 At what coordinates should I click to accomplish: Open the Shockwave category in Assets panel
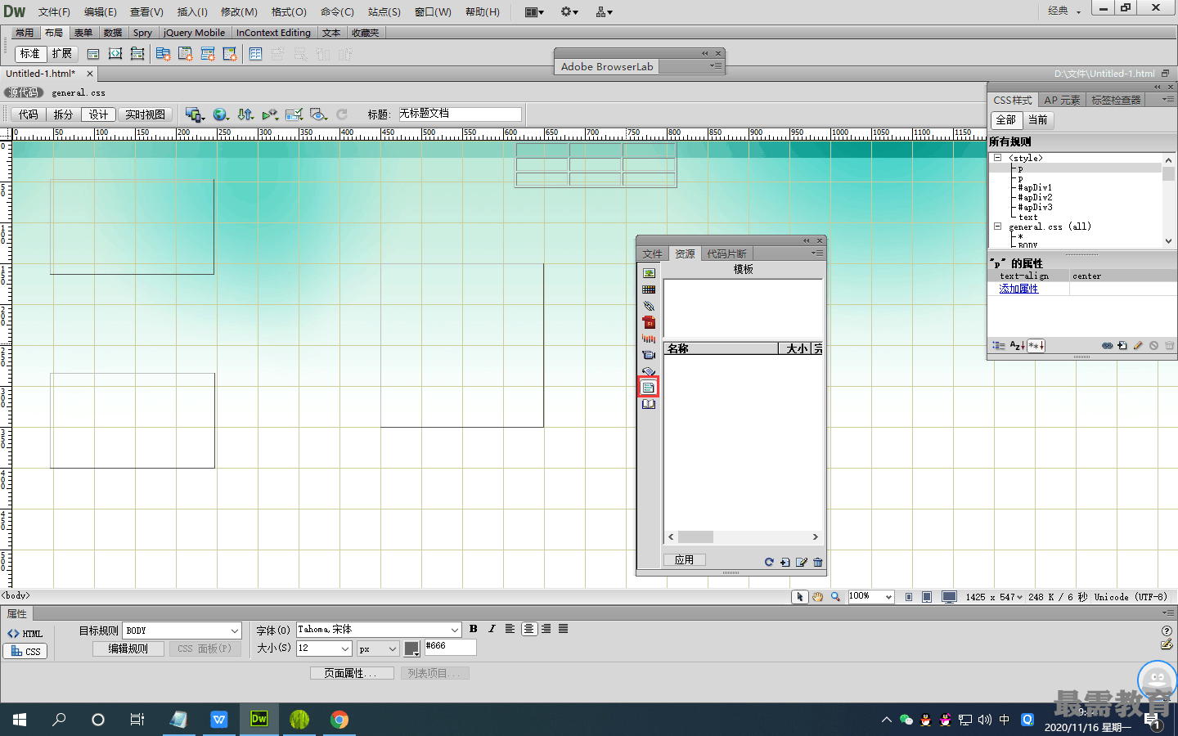[x=649, y=339]
